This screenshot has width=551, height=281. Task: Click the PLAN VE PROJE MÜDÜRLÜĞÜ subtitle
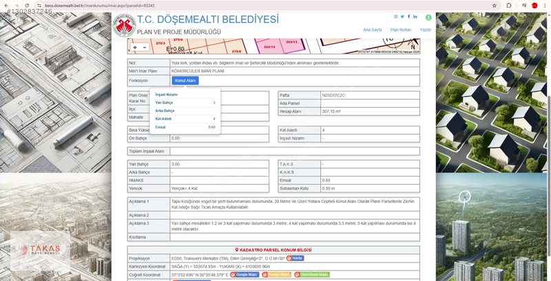pos(179,32)
